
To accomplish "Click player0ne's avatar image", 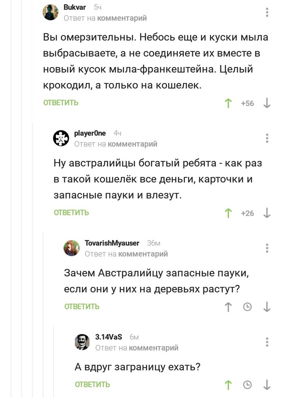I will coord(61,138).
